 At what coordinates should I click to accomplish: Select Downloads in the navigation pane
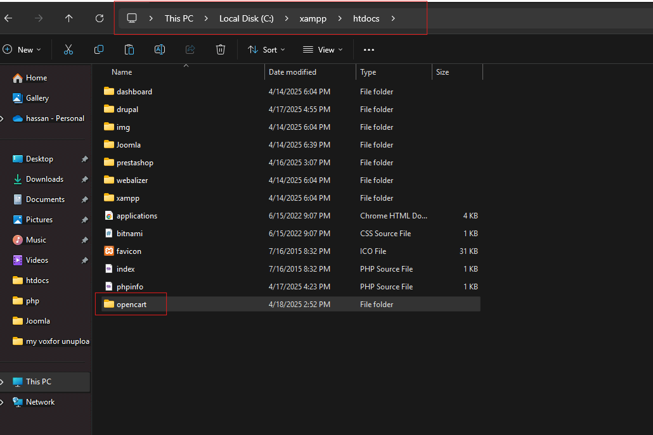point(44,179)
